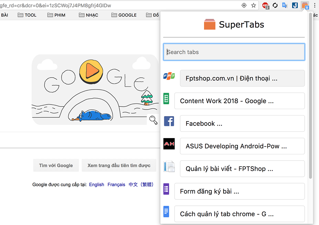Click the magnifier icon on the doodle
319x225 pixels.
[153, 120]
